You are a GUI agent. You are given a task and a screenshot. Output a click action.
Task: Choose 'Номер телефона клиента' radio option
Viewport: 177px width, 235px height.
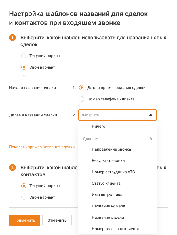tap(82, 99)
